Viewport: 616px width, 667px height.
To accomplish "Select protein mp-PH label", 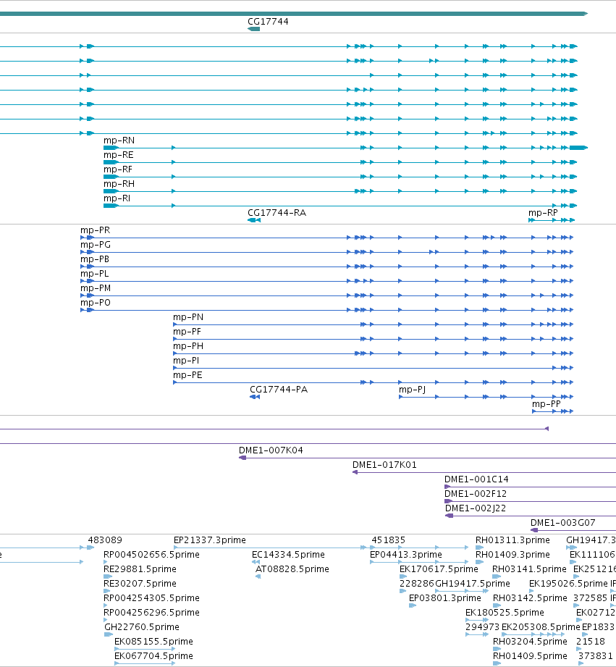I will (188, 346).
